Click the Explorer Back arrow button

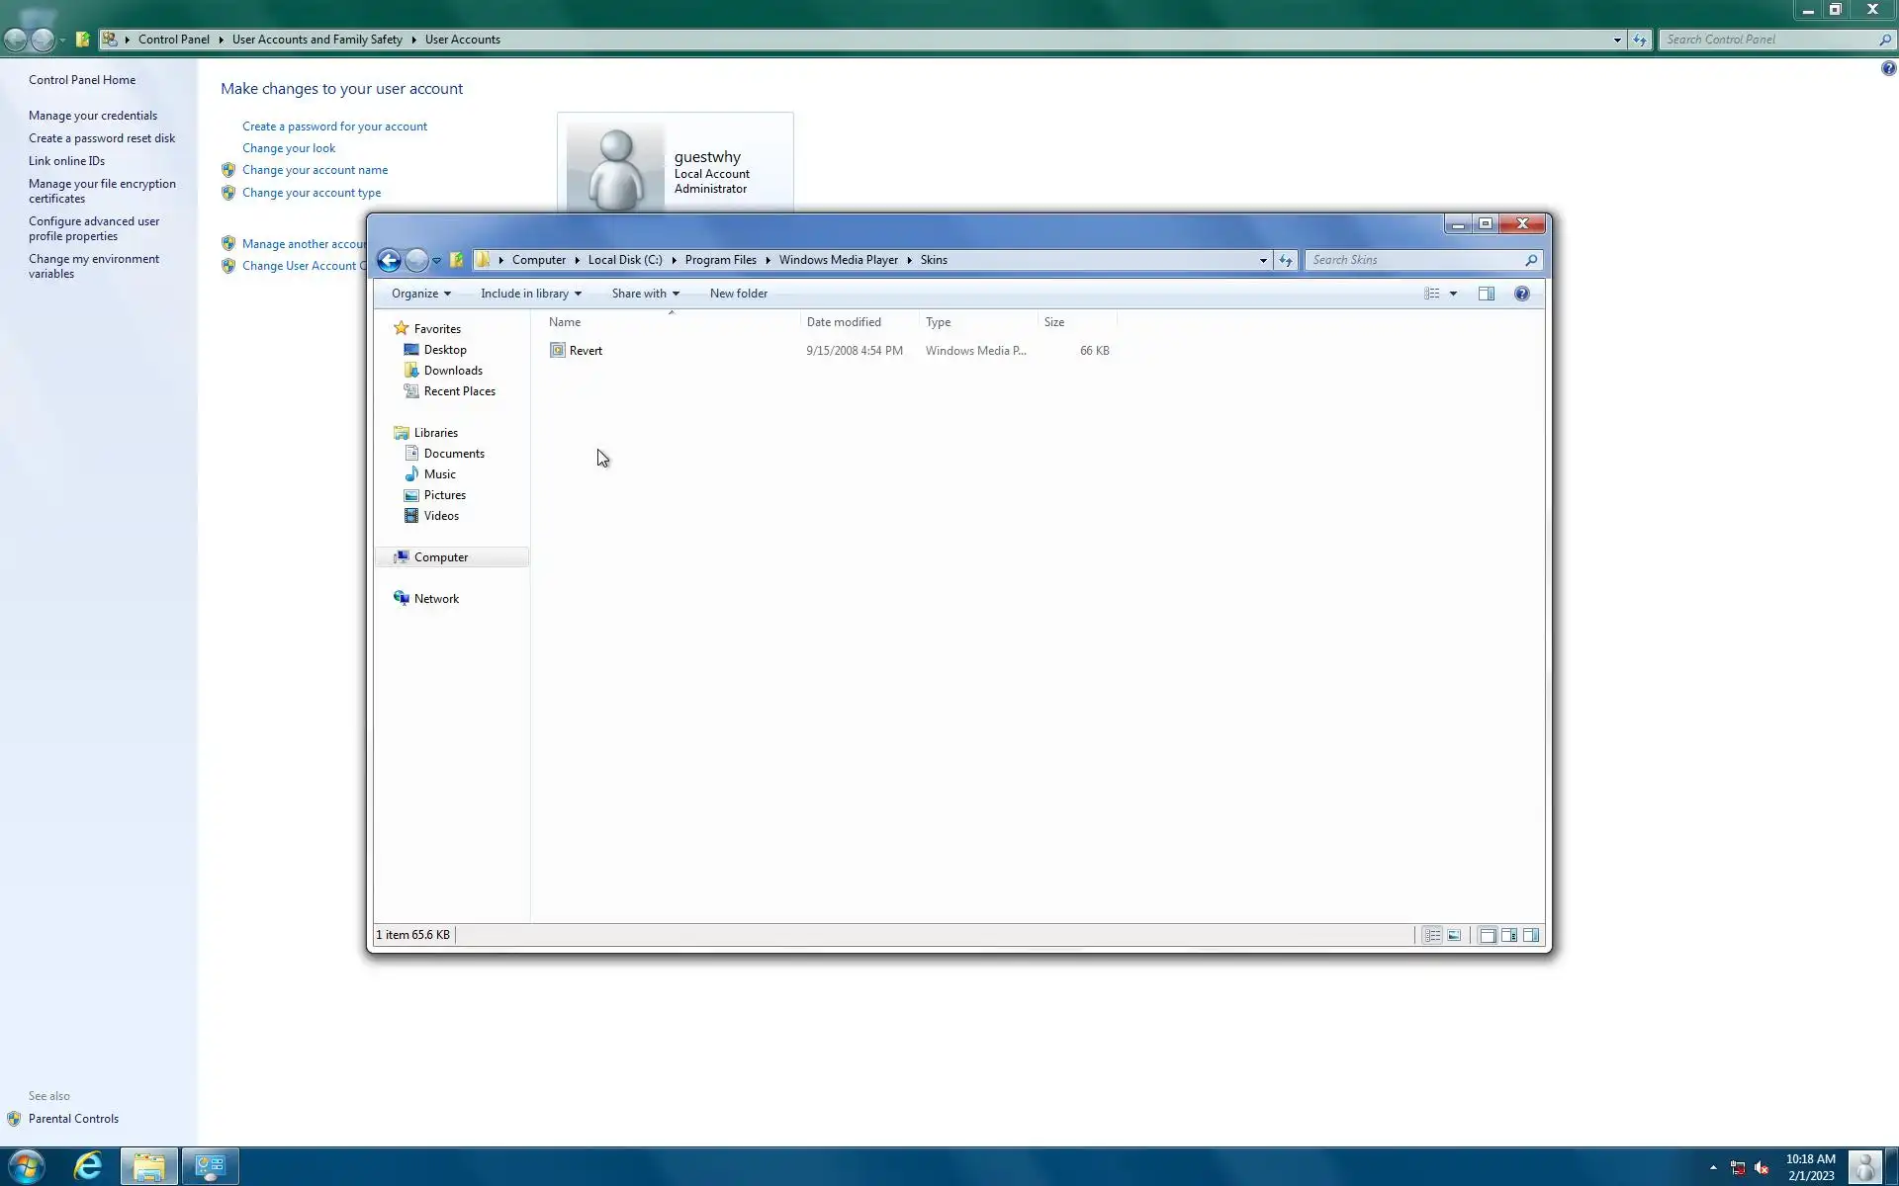pyautogui.click(x=389, y=260)
